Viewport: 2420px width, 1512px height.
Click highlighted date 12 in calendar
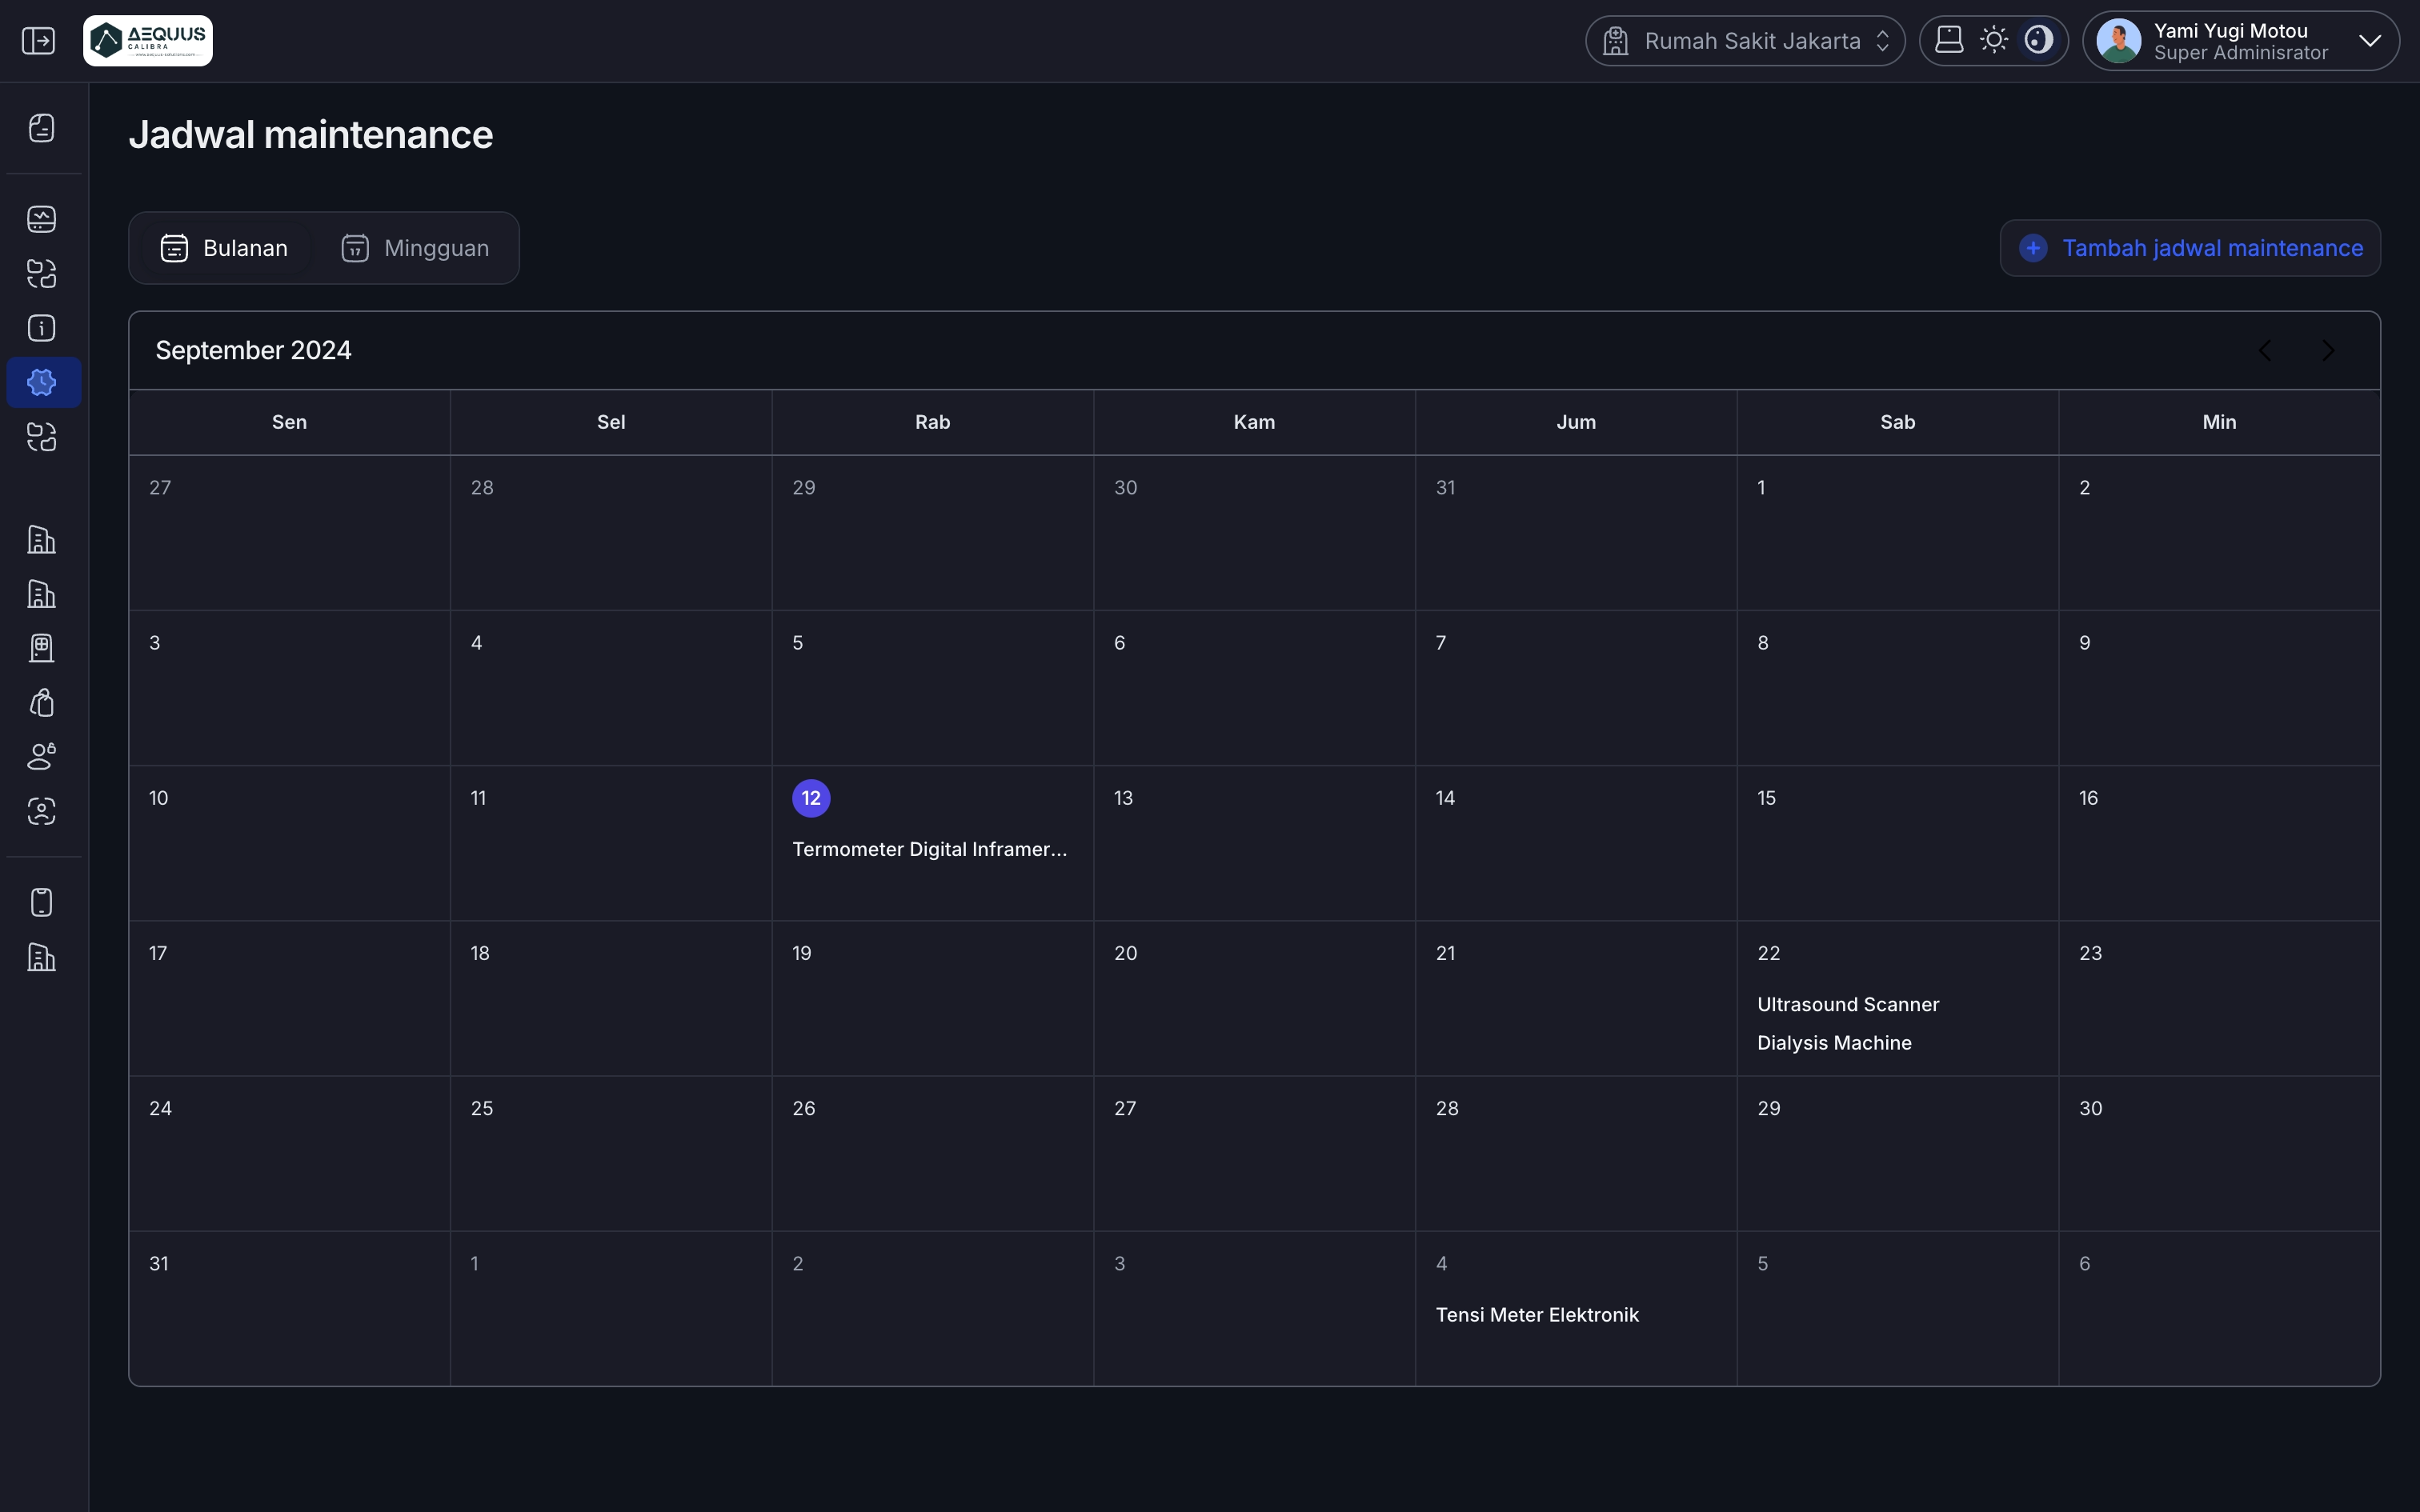pyautogui.click(x=811, y=798)
